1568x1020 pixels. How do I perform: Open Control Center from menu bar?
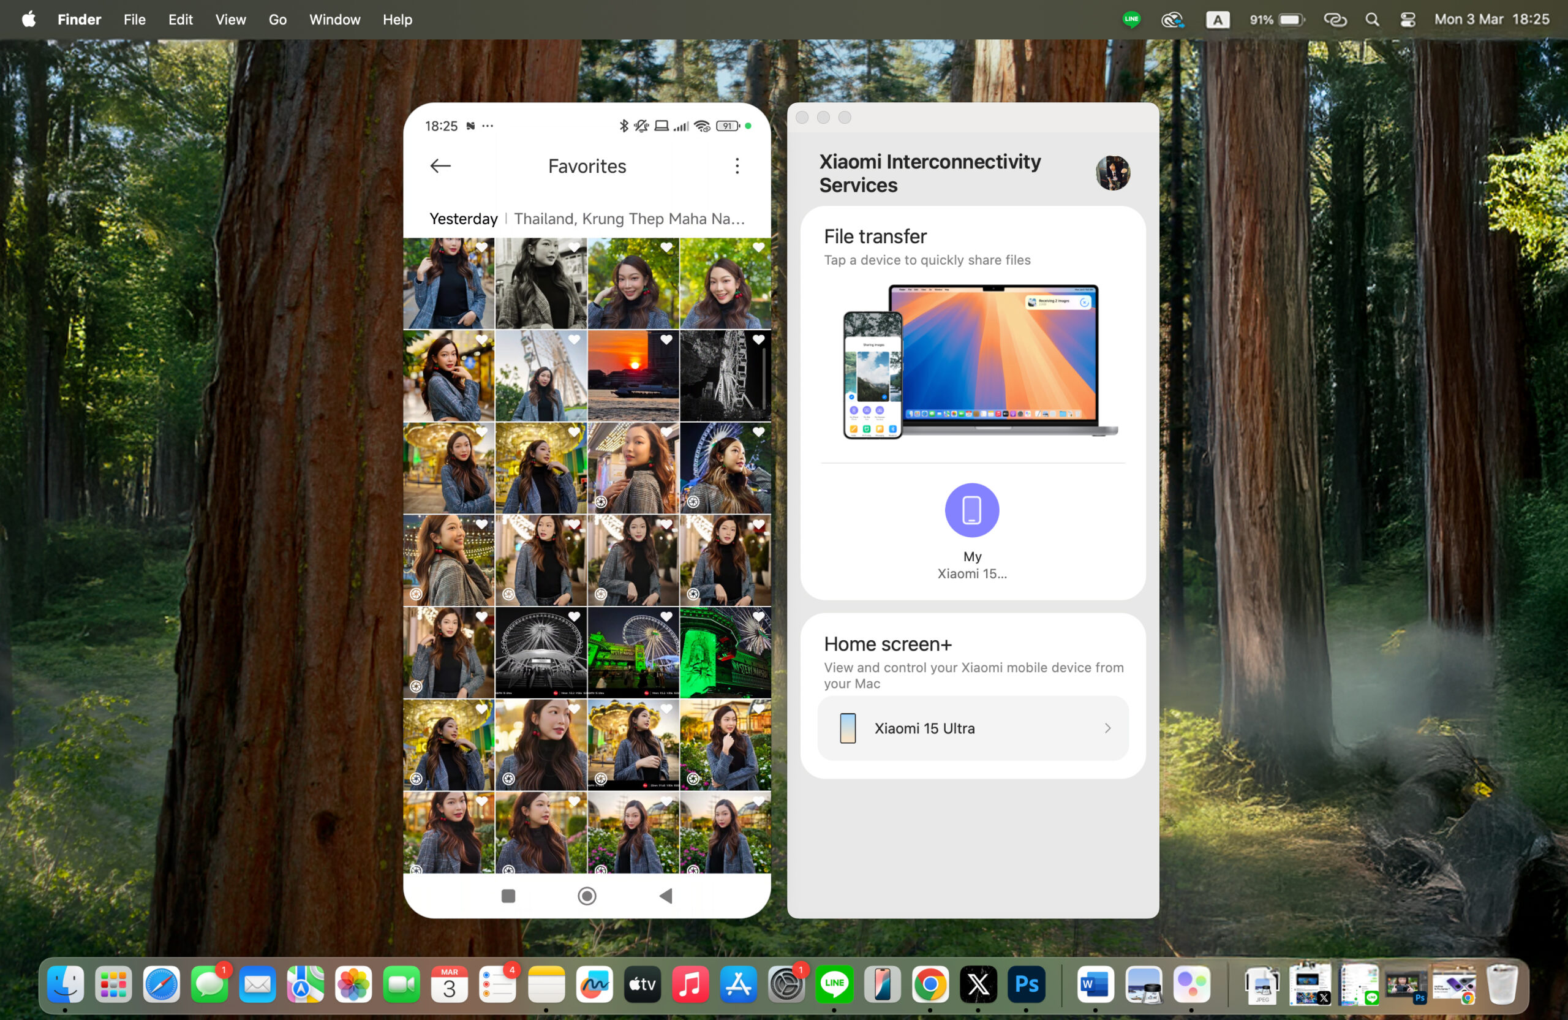coord(1408,20)
